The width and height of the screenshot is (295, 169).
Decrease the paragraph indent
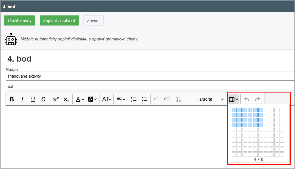[157, 99]
